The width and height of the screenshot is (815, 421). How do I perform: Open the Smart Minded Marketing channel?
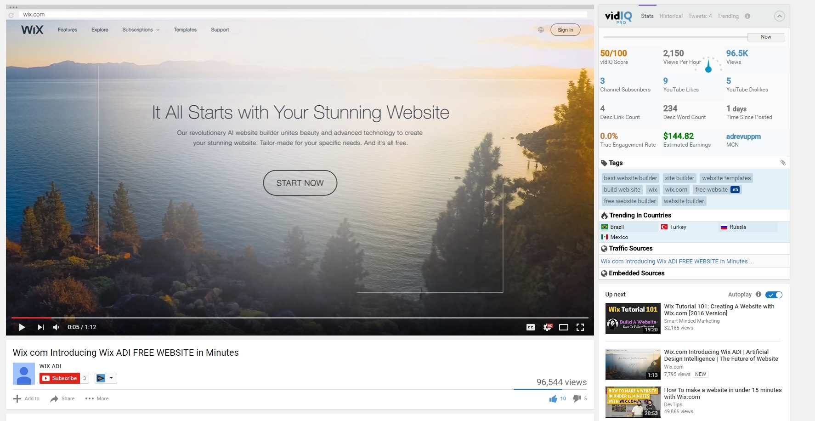click(x=692, y=321)
